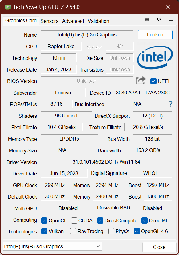Screen dimensions: 179x255
Task: Go to the Validation tab
Action: click(98, 21)
